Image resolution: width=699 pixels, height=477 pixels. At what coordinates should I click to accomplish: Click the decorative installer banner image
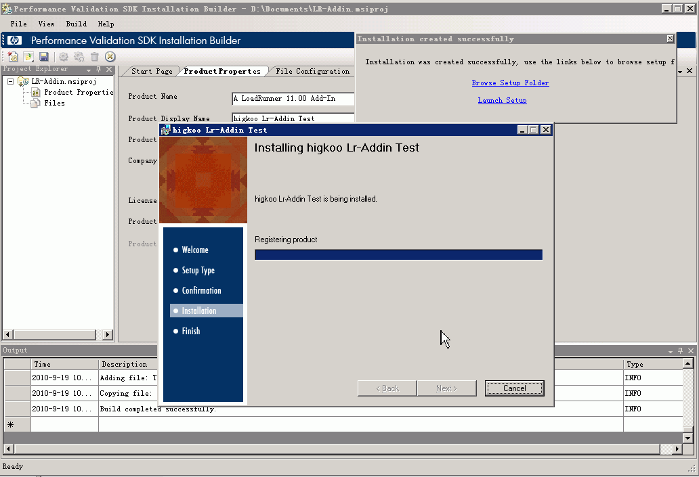[x=203, y=180]
